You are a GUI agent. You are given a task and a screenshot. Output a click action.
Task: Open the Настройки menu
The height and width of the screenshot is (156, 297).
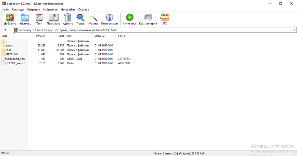coord(68,10)
